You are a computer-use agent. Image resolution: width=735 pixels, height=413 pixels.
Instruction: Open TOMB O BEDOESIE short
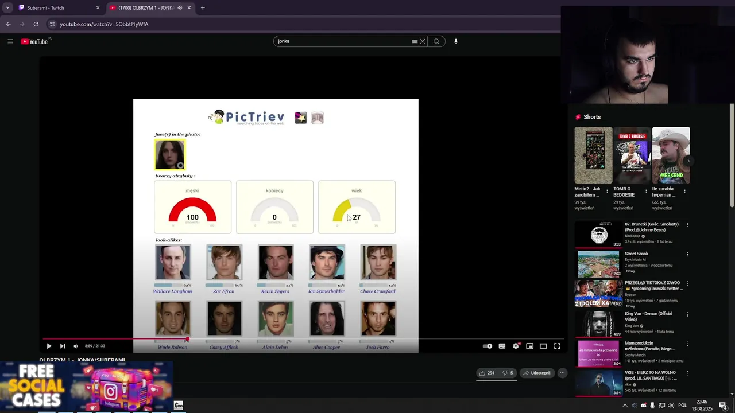[632, 155]
